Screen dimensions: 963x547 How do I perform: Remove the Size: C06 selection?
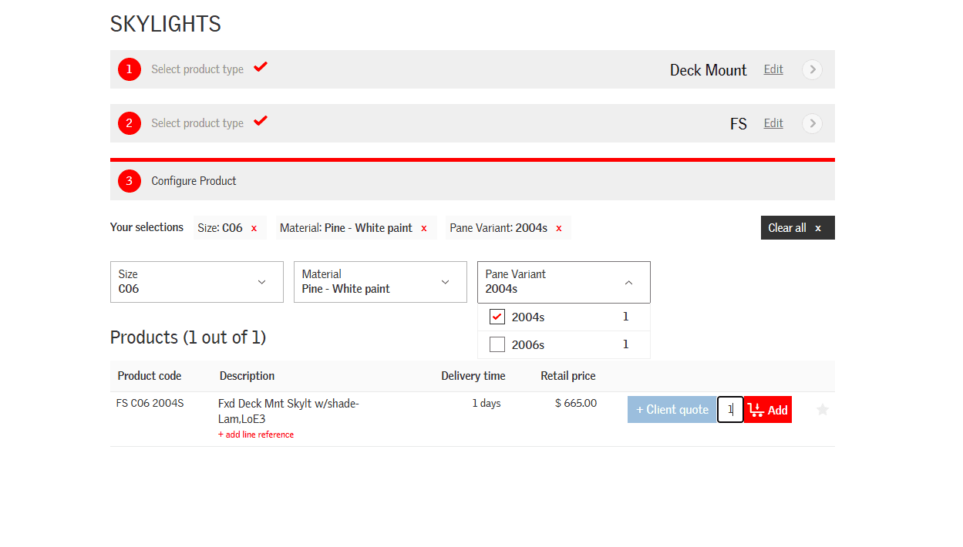click(254, 228)
